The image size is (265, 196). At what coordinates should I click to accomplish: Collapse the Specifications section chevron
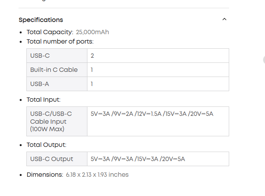[x=224, y=19]
